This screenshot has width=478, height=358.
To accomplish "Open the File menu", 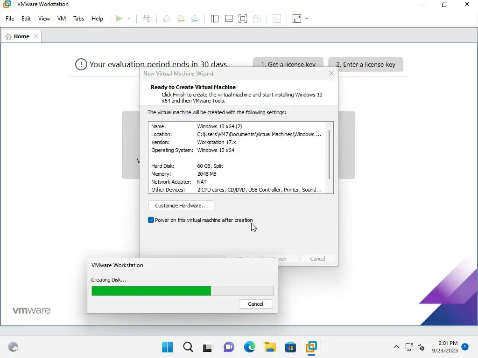I will pos(10,19).
